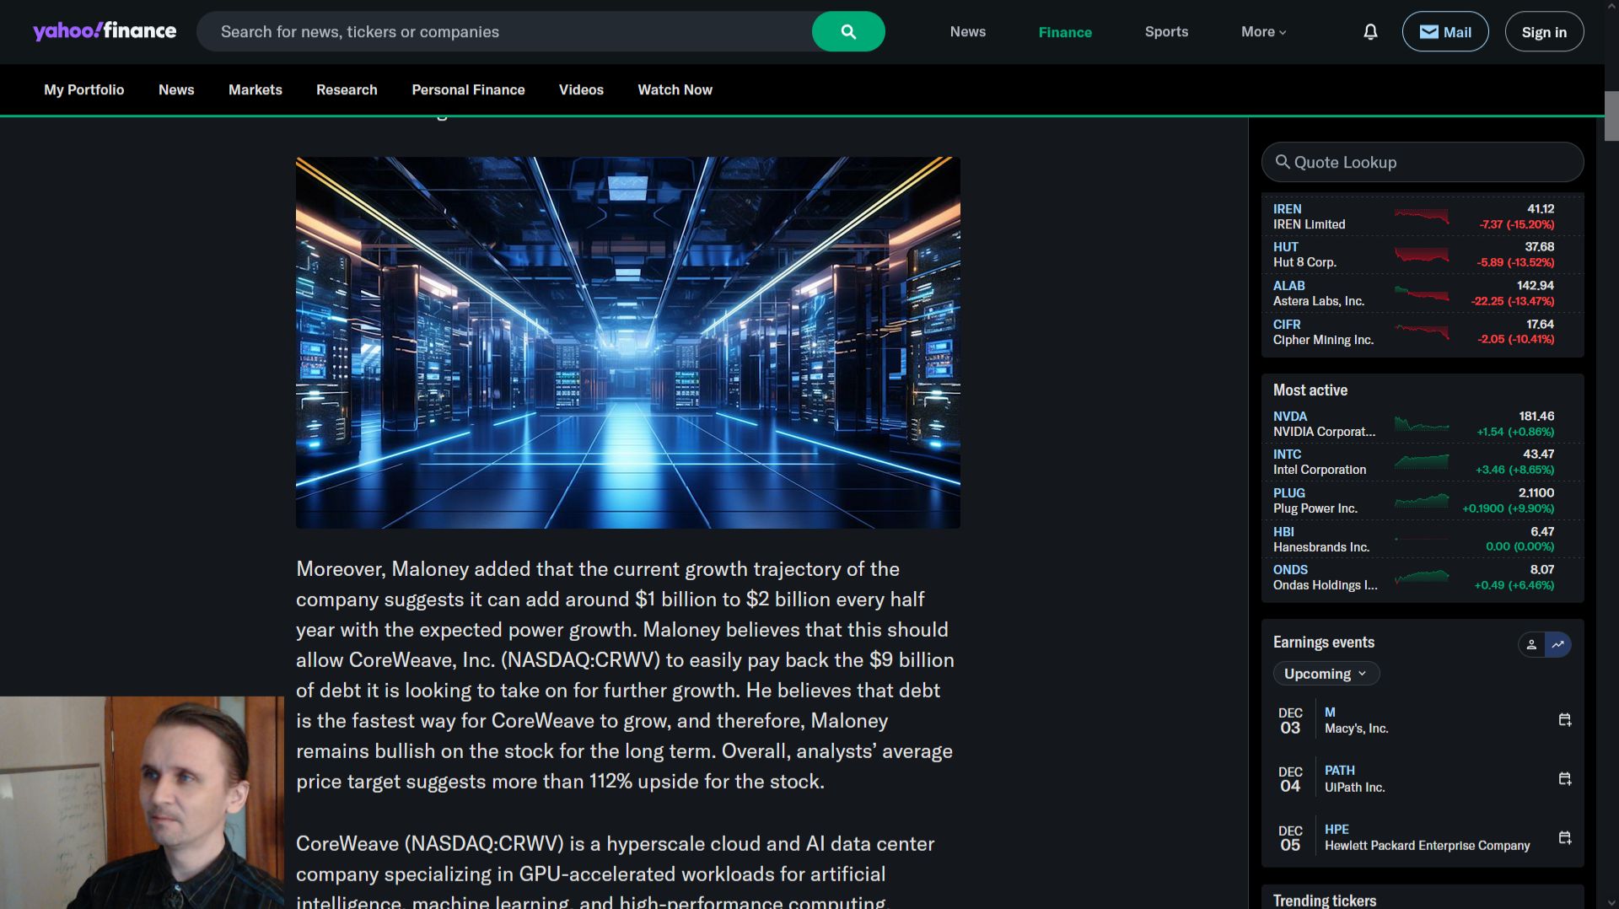Open the Personal Finance tab
The height and width of the screenshot is (909, 1619).
click(x=468, y=89)
